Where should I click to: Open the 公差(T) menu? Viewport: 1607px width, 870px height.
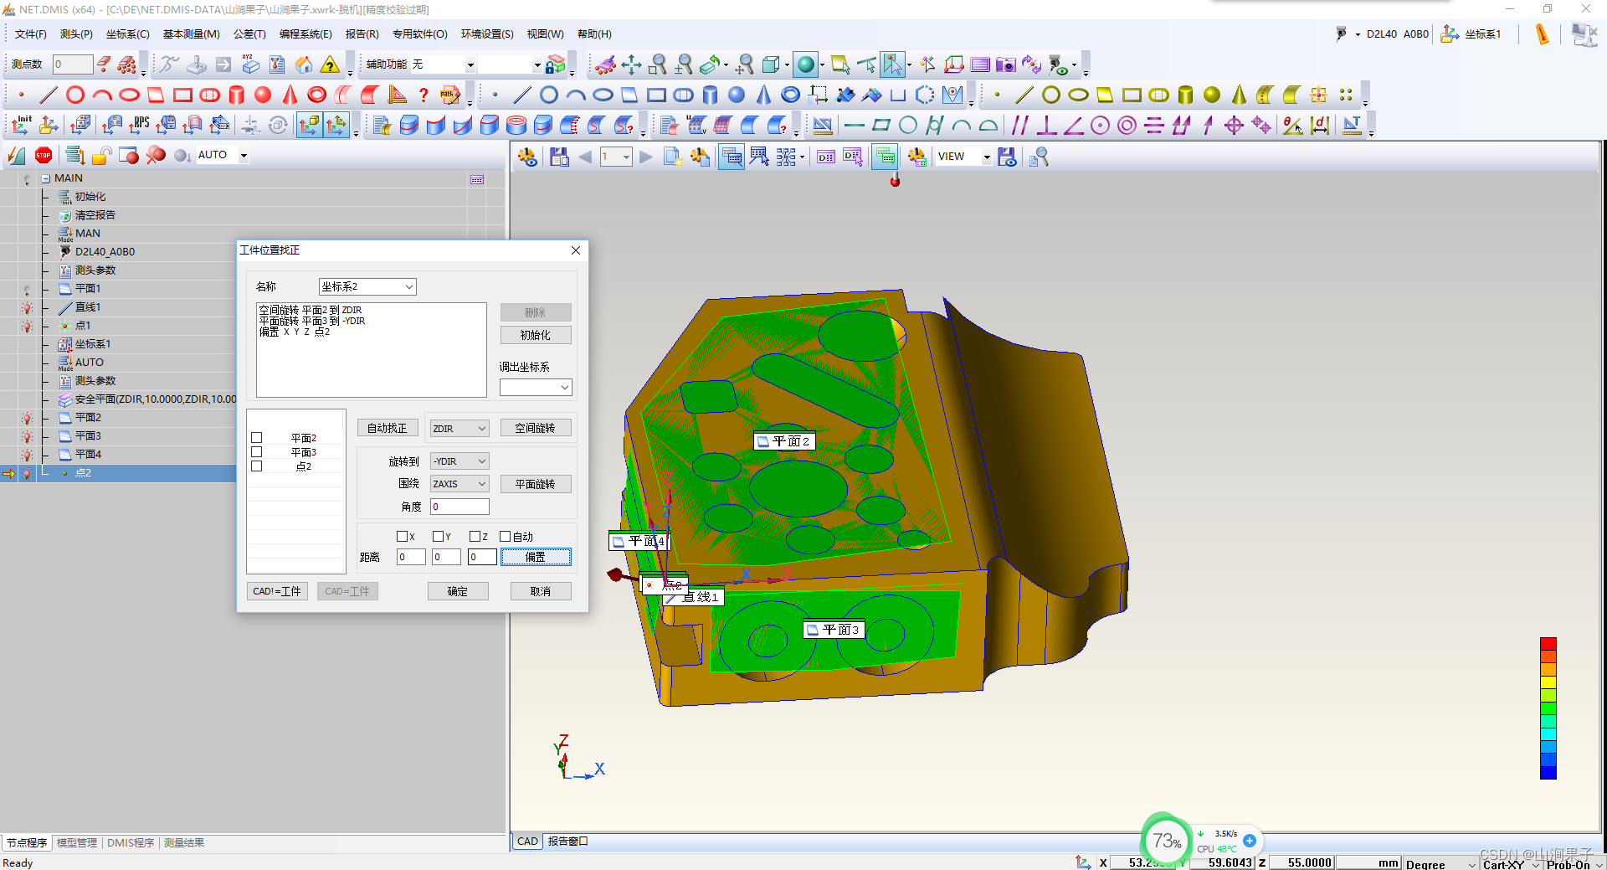tap(249, 34)
